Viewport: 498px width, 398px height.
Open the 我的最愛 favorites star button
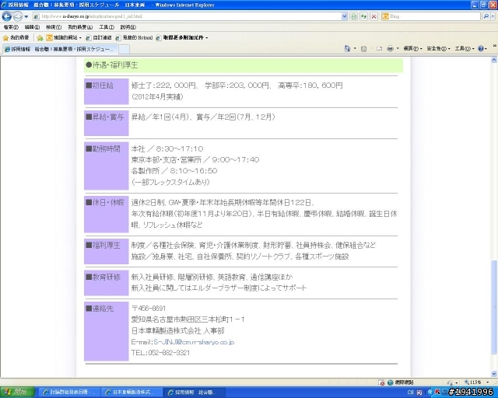[16, 38]
